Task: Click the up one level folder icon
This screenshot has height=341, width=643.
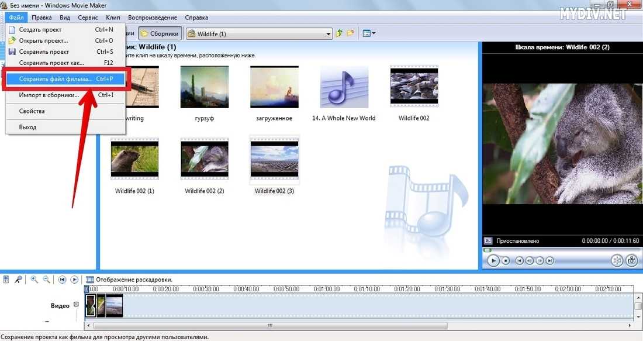Action: click(340, 33)
